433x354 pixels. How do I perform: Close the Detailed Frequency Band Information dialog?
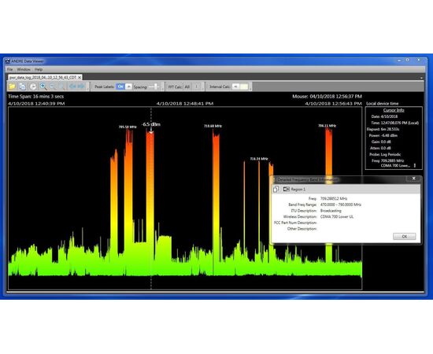click(413, 179)
